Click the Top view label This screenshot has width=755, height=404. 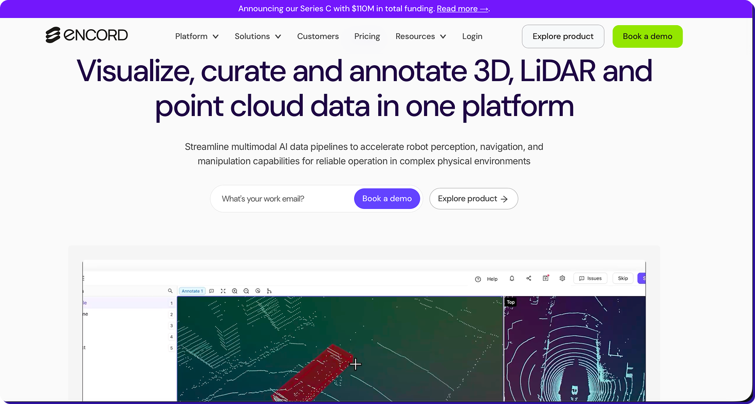tap(510, 302)
